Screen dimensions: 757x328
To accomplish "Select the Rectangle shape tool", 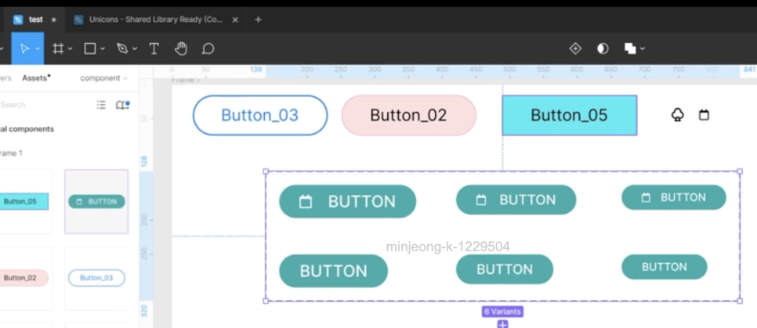I will (x=90, y=49).
